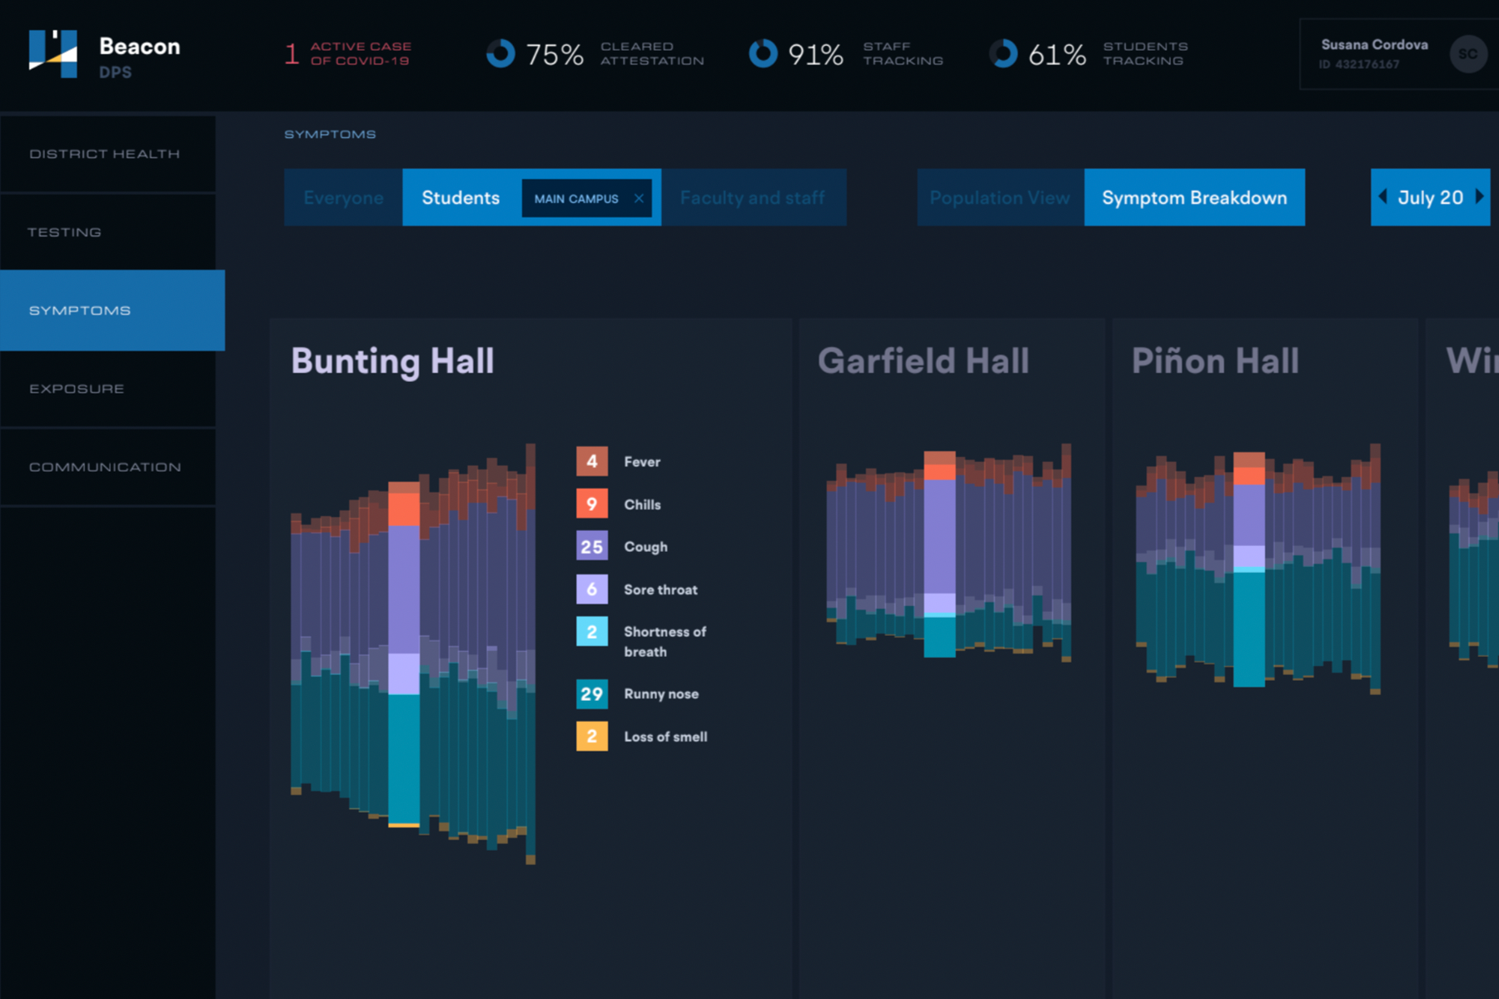Select the Piñon Hall card title
The height and width of the screenshot is (999, 1499).
[1215, 360]
